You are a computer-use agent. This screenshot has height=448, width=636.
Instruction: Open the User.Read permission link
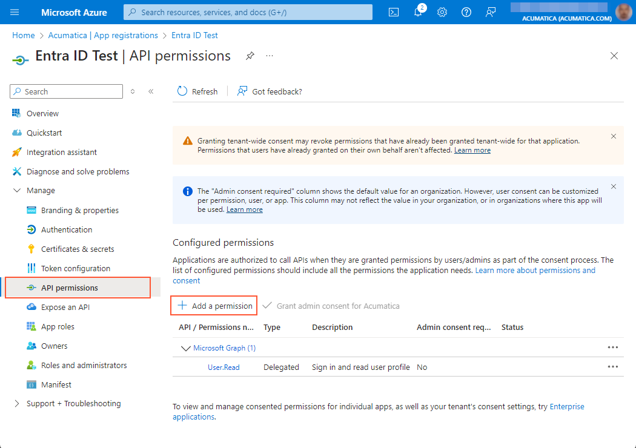pyautogui.click(x=224, y=367)
